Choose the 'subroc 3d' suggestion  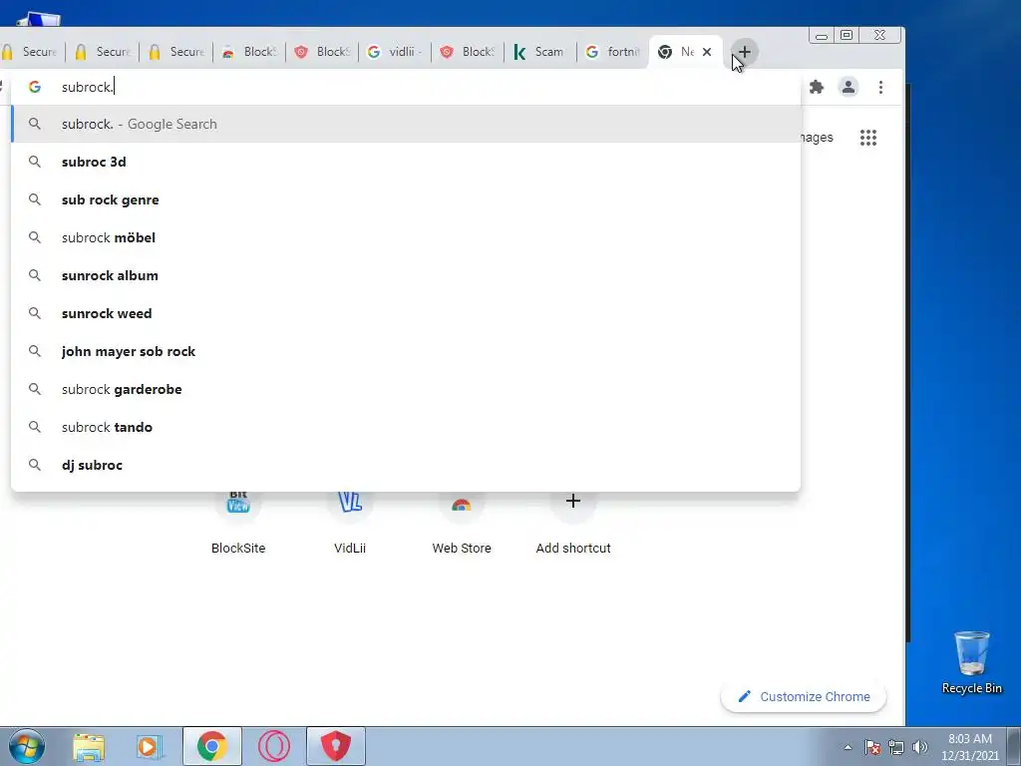(406, 162)
